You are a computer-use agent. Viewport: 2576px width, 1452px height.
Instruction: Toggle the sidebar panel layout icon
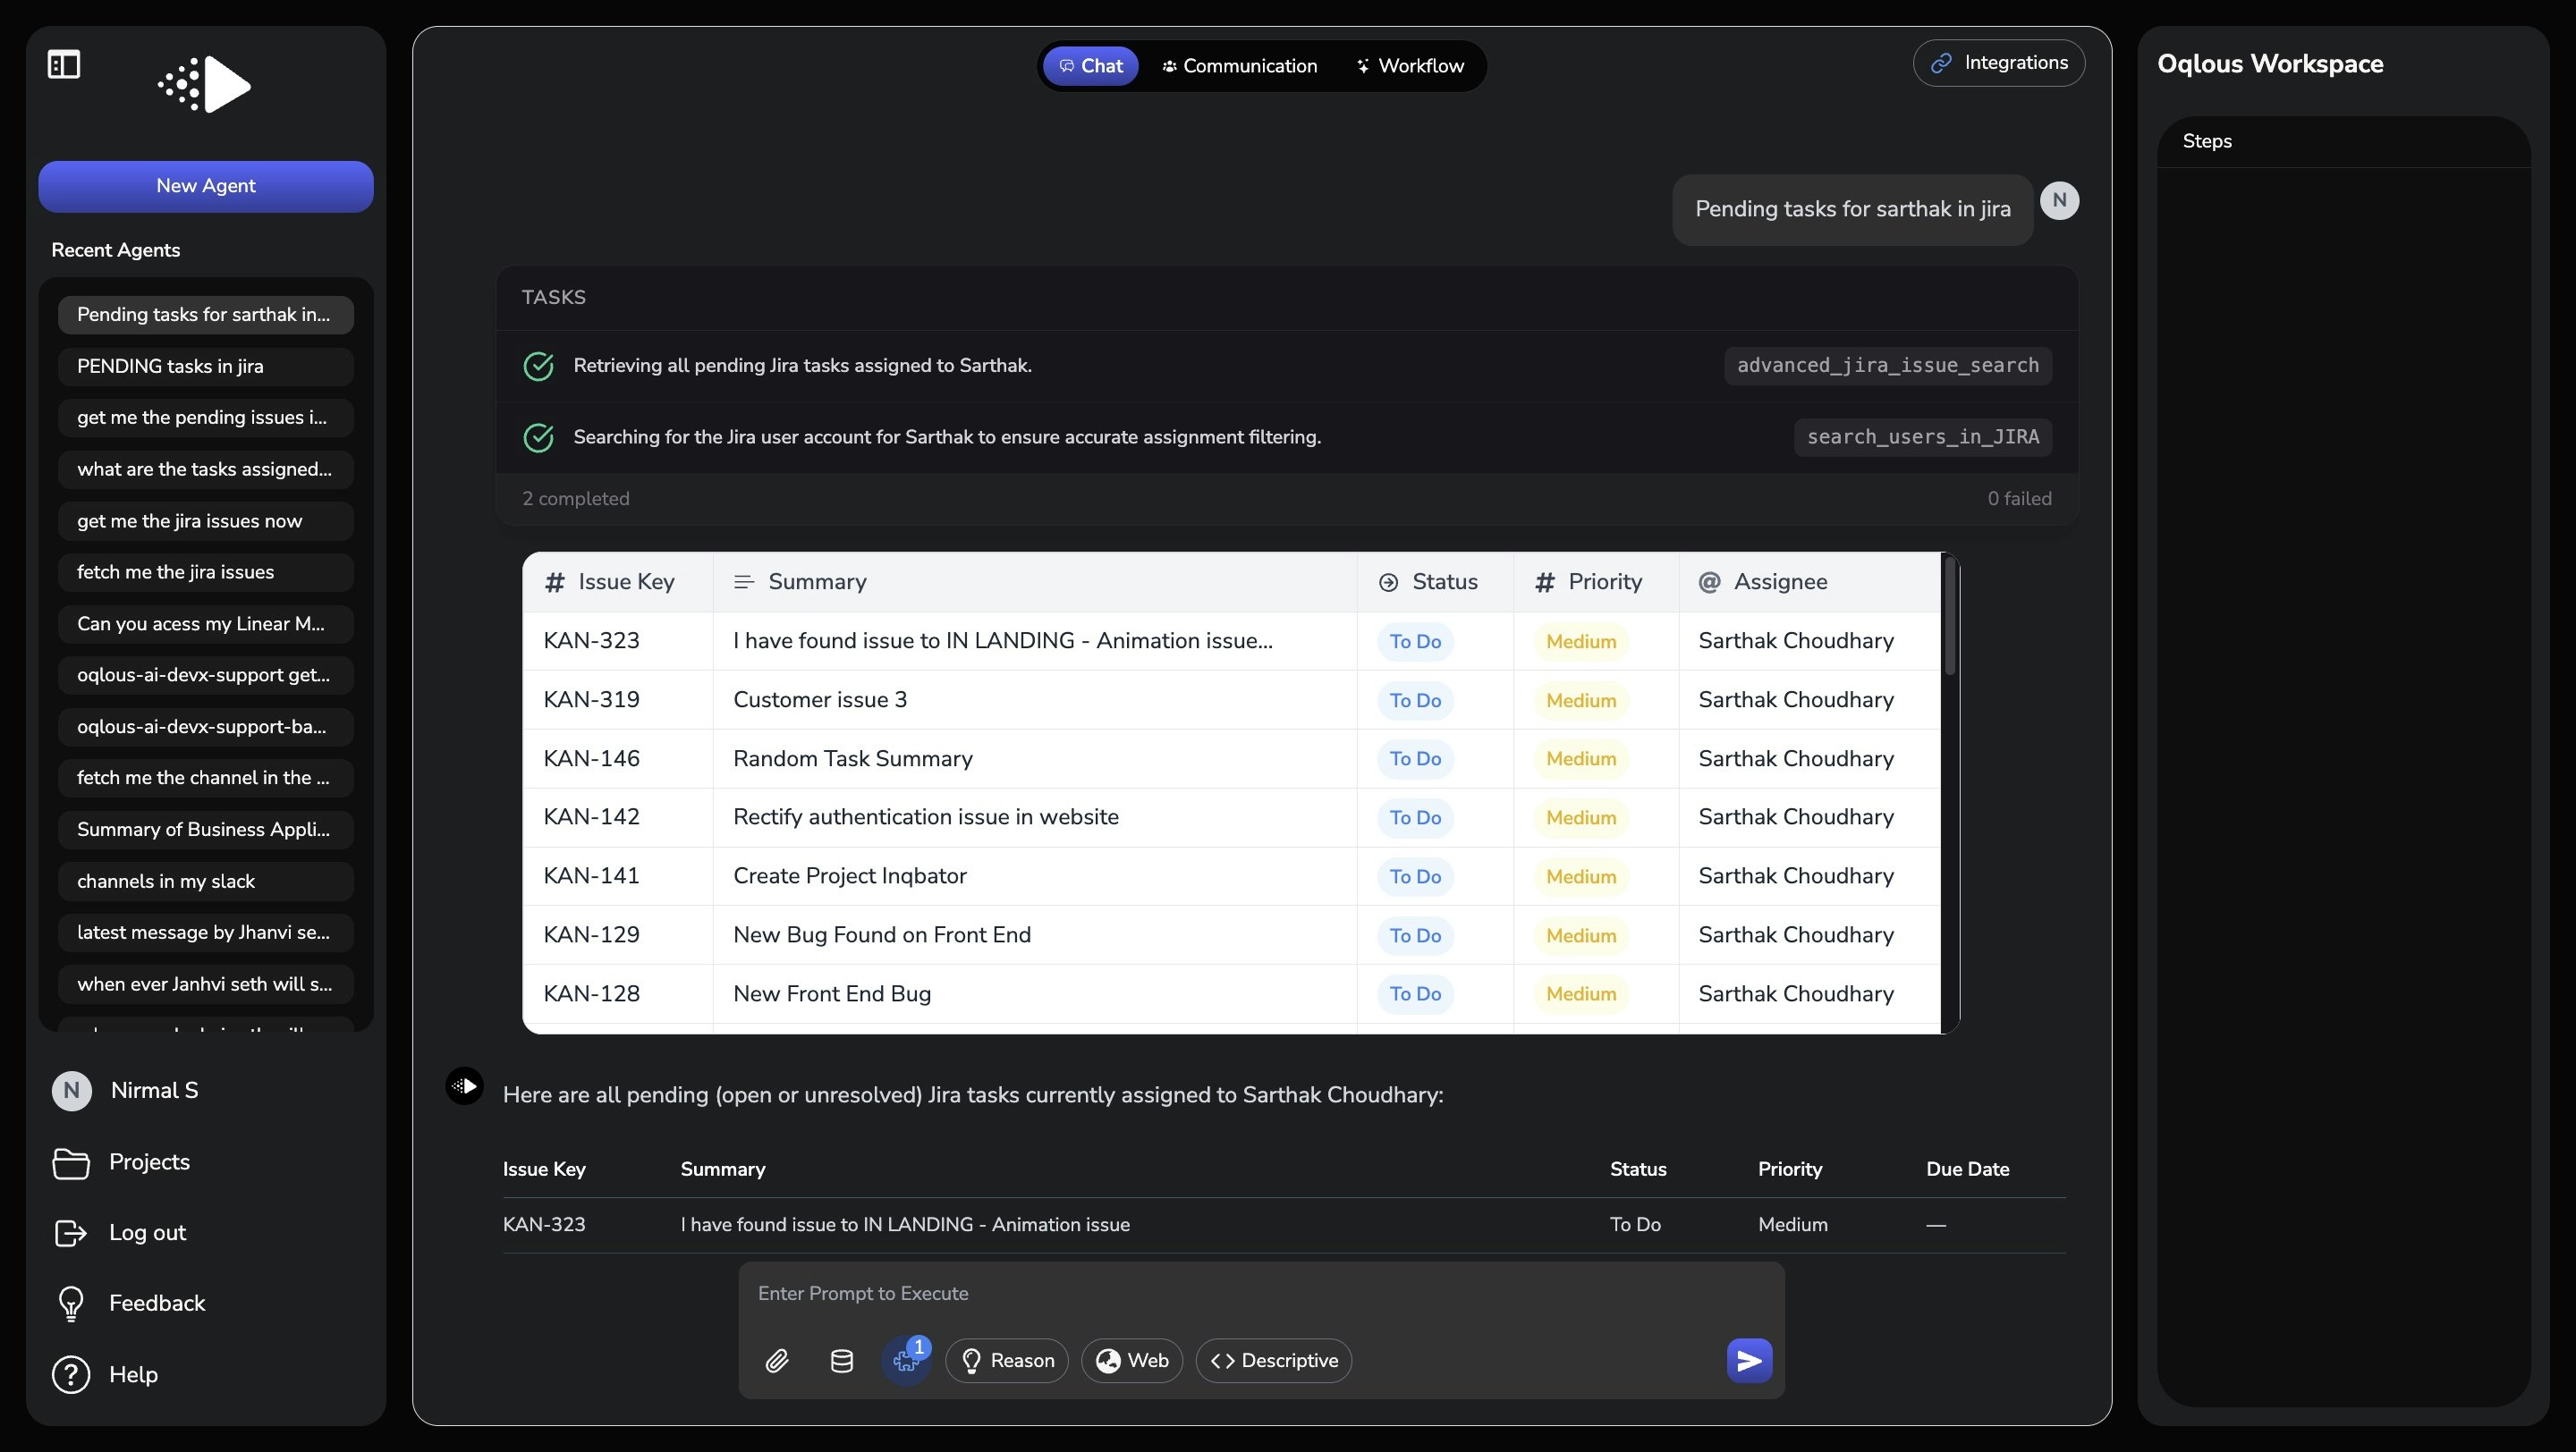pyautogui.click(x=64, y=65)
